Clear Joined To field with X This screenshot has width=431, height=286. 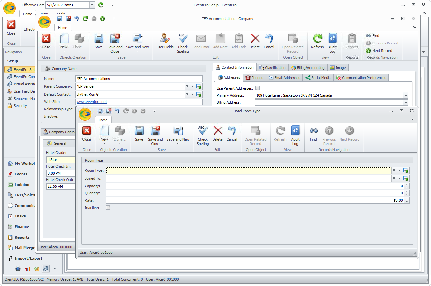point(394,178)
